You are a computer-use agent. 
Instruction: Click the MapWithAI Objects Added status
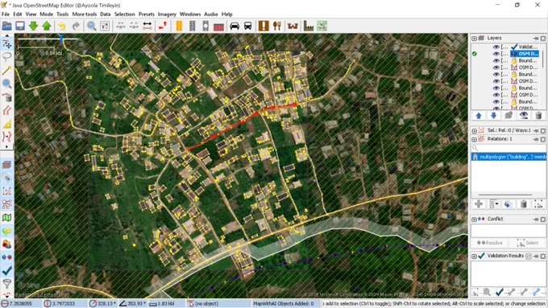(x=284, y=304)
